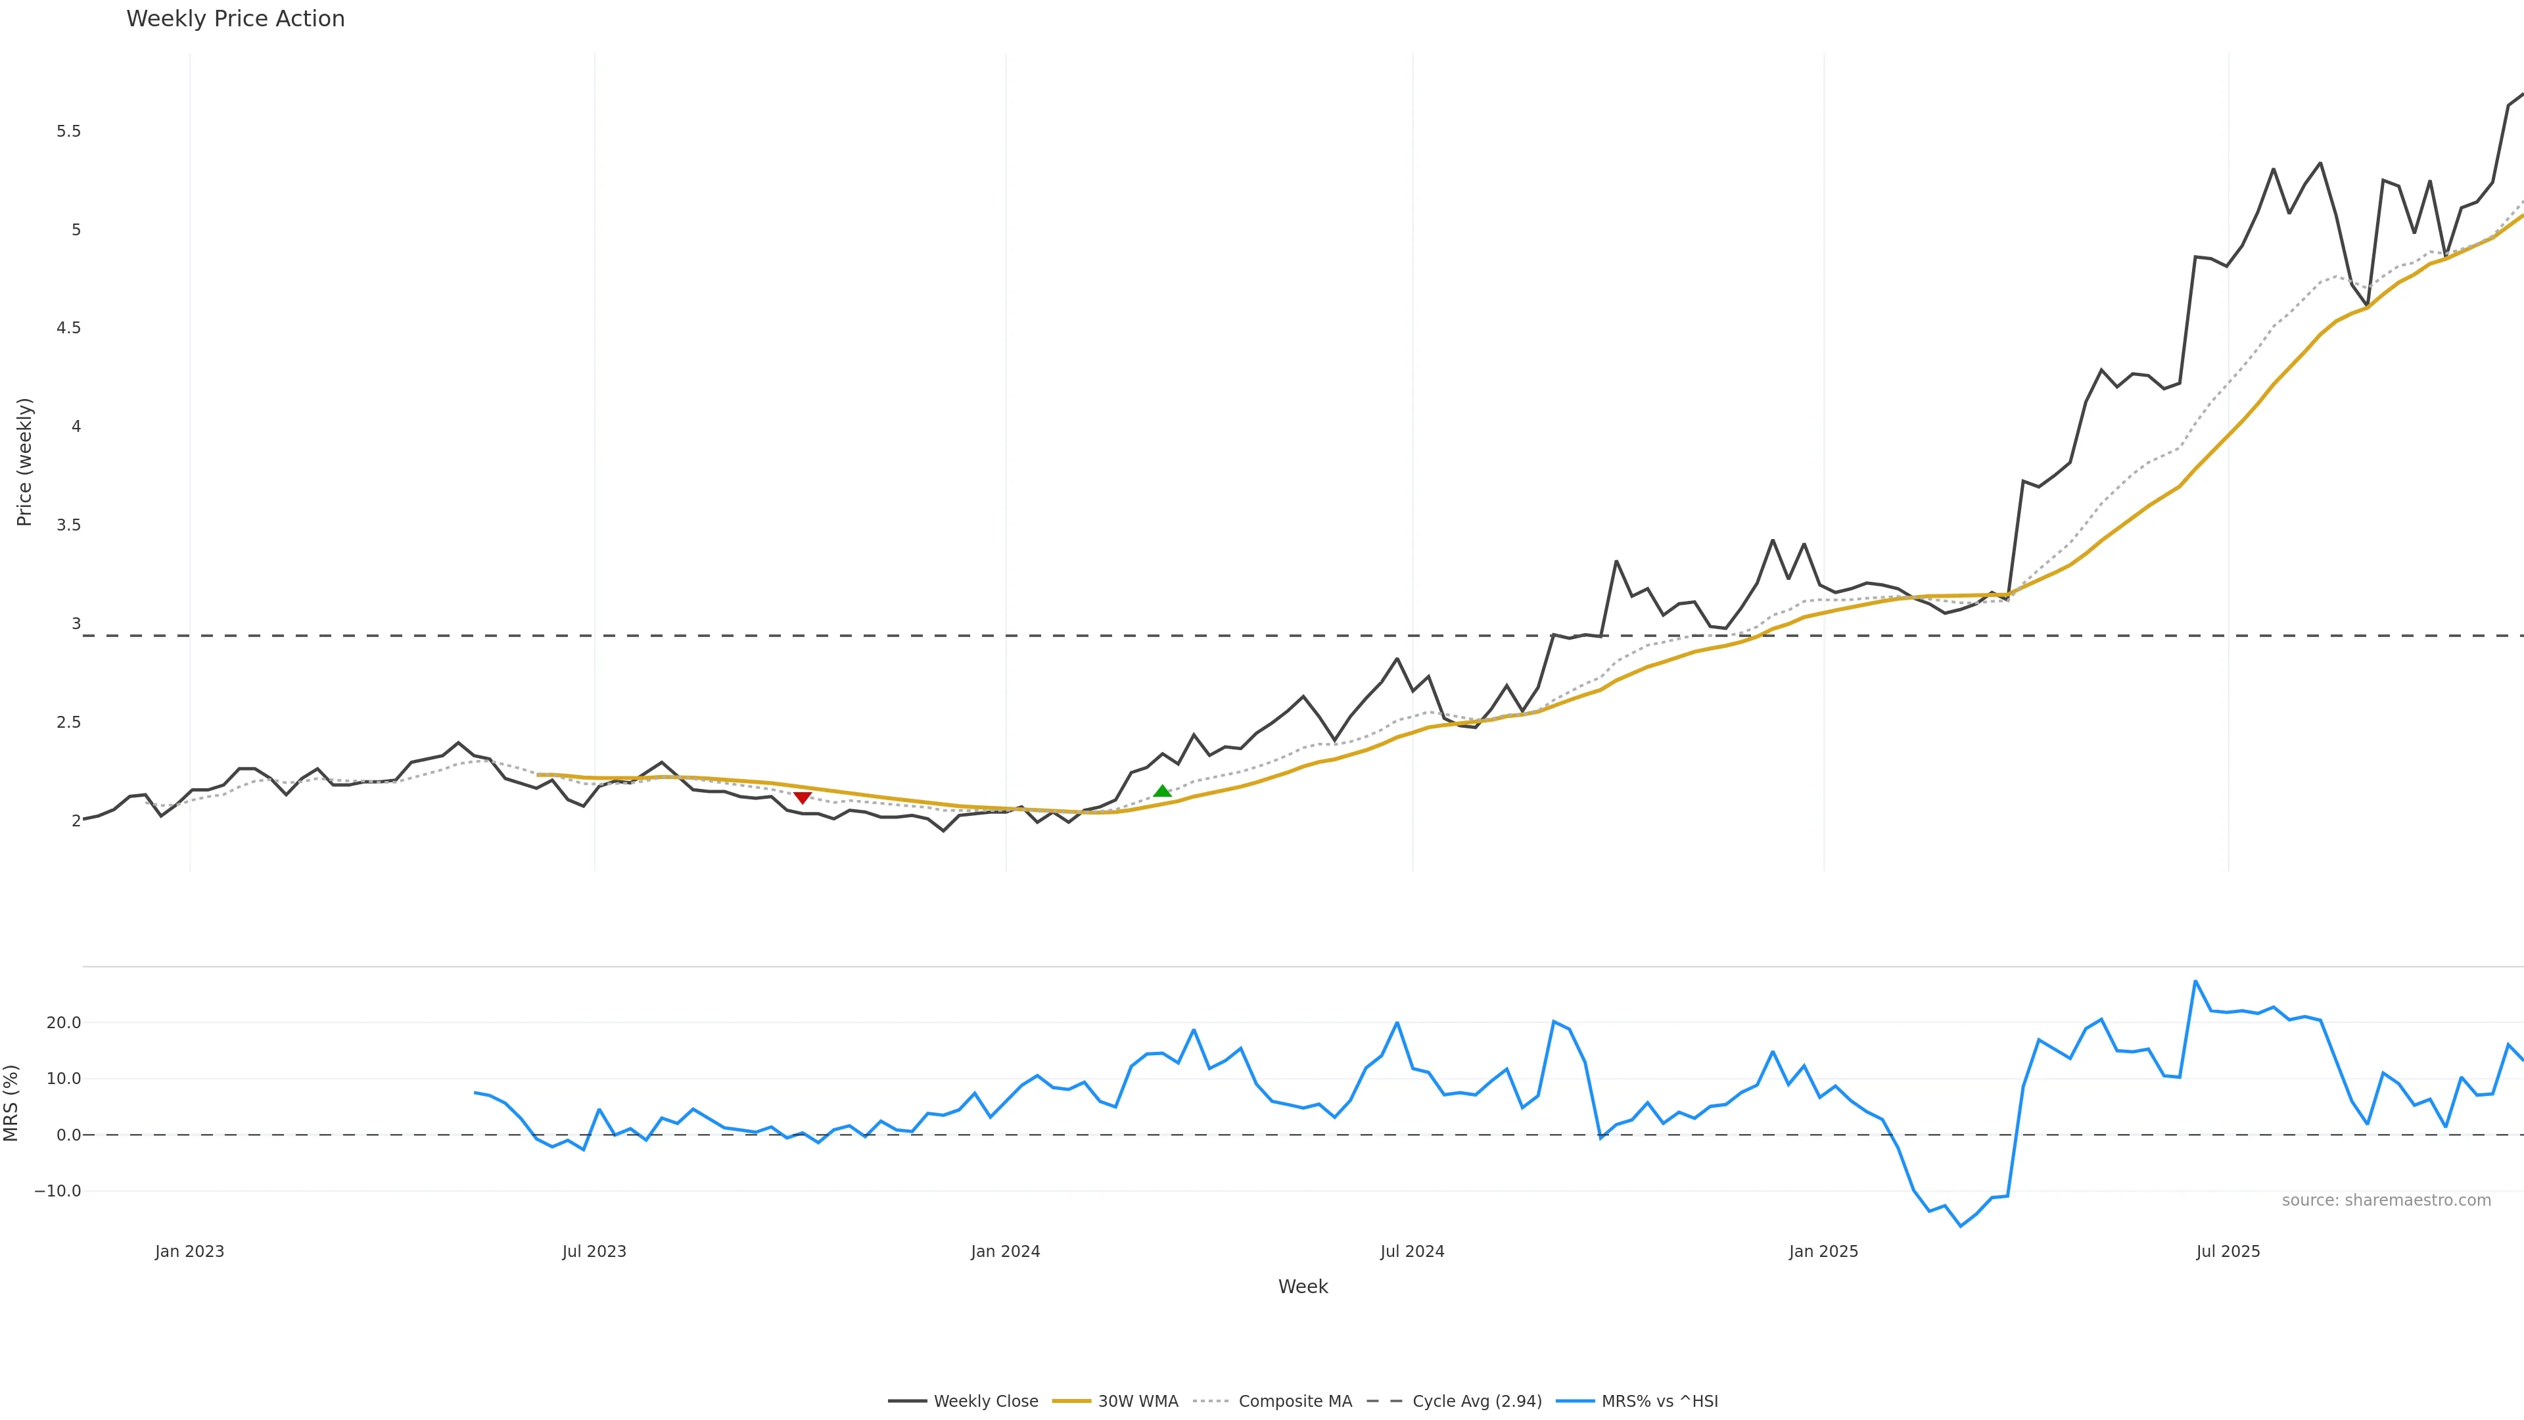
Task: Click the MRS (%) axis title
Action: pos(12,1102)
